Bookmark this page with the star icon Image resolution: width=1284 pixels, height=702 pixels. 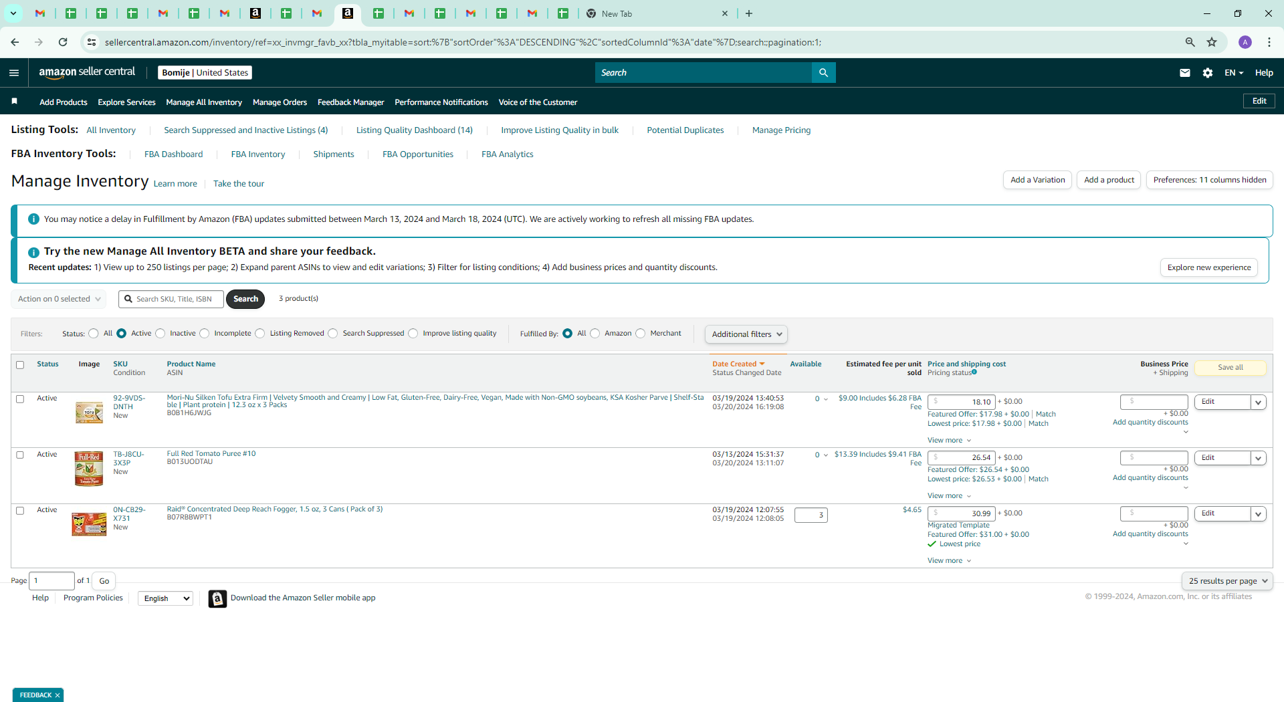pos(1212,42)
